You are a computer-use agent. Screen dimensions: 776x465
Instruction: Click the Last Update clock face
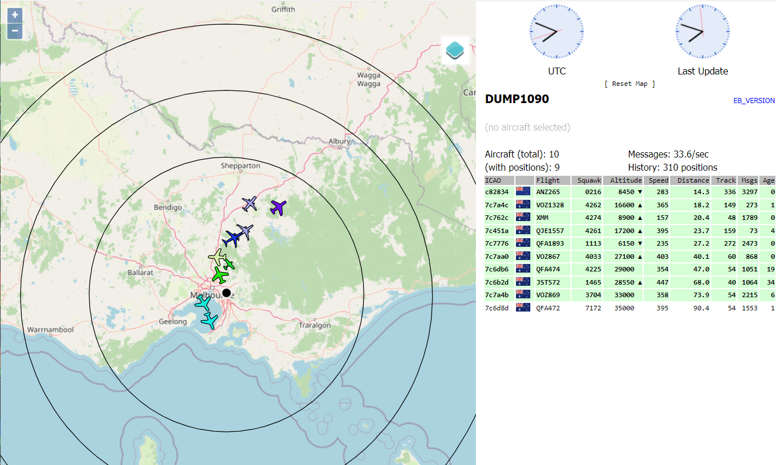click(x=703, y=32)
